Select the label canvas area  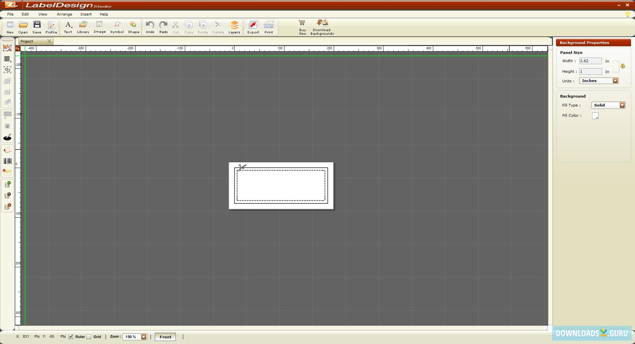coord(281,186)
